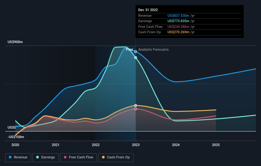Click the 'Earnings' row label in tooltip
The height and width of the screenshot is (166, 261).
[x=145, y=21]
